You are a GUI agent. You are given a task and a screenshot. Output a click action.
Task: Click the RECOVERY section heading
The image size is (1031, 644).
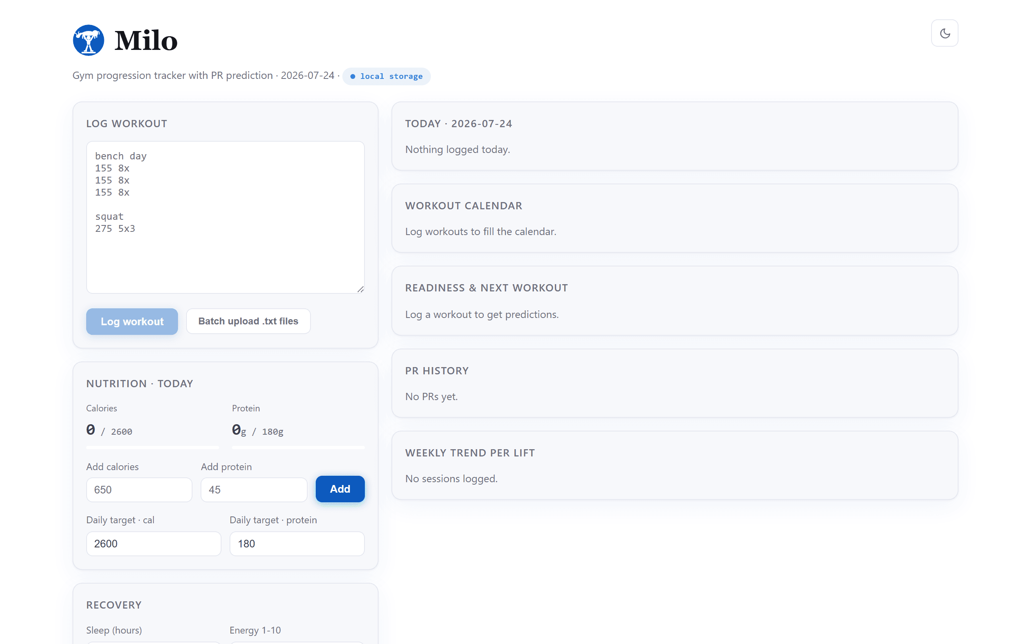tap(114, 605)
